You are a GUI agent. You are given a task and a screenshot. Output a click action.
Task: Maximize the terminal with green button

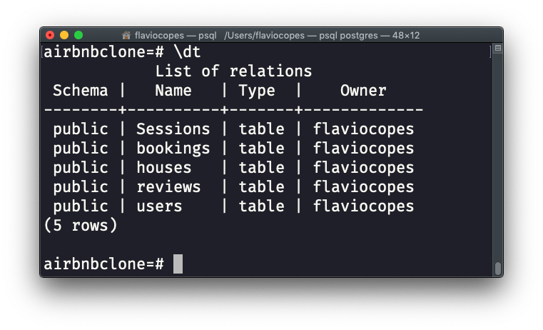tap(78, 35)
